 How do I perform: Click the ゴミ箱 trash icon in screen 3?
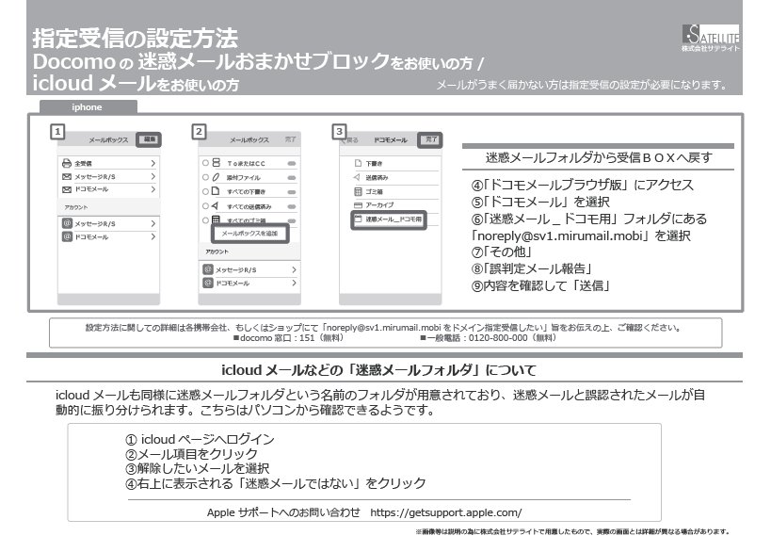click(358, 191)
